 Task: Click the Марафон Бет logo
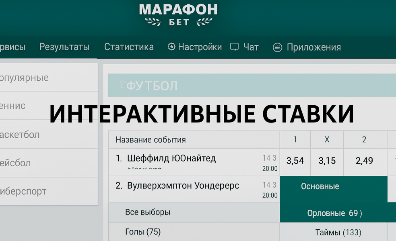pos(178,14)
